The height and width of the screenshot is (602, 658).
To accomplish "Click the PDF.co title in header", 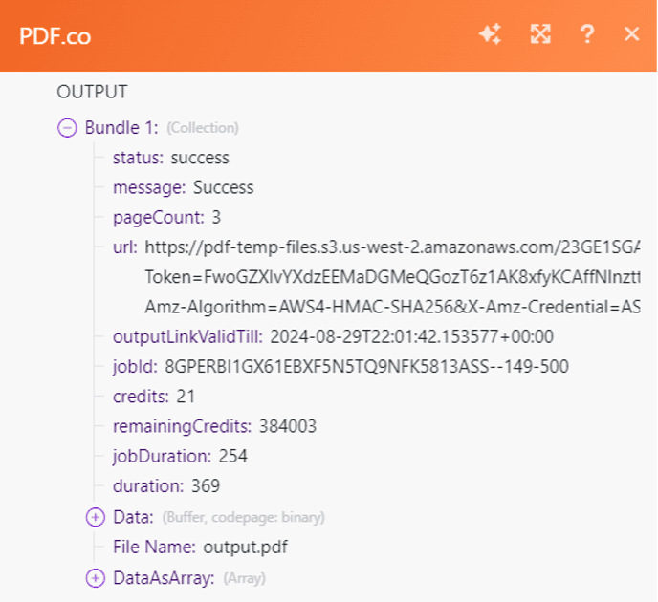I will click(55, 35).
